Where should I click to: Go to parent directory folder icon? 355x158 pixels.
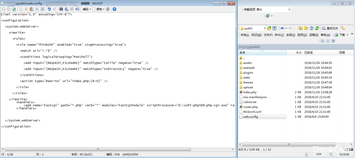coord(301,28)
